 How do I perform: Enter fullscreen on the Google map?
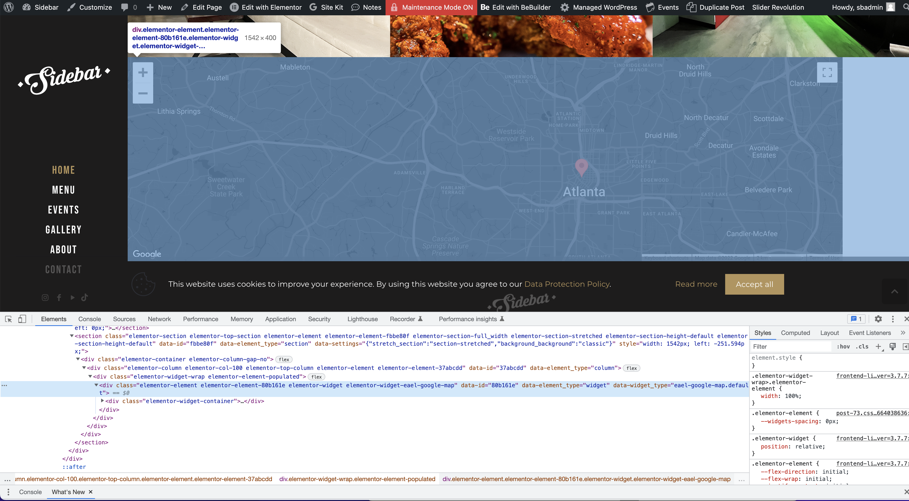click(827, 72)
